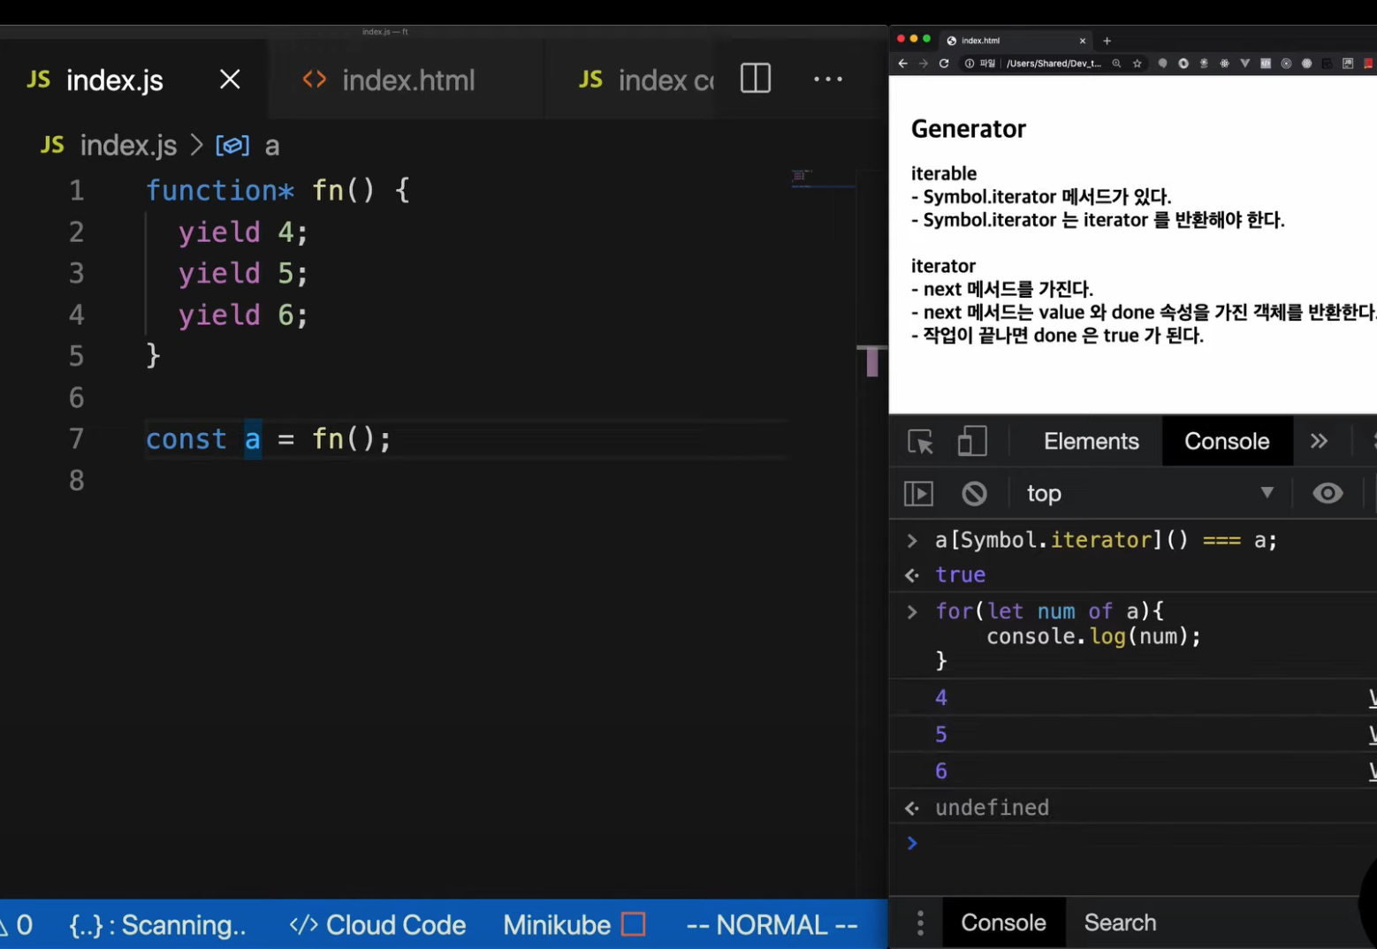1377x949 pixels.
Task: Click the 'const' keyword on line 7
Action: [186, 439]
